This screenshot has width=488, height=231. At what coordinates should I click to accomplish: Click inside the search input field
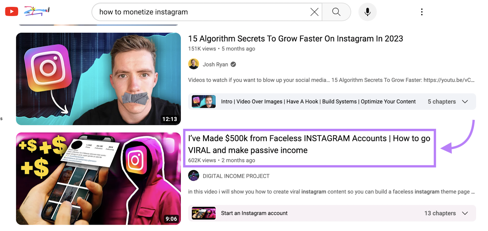point(198,12)
